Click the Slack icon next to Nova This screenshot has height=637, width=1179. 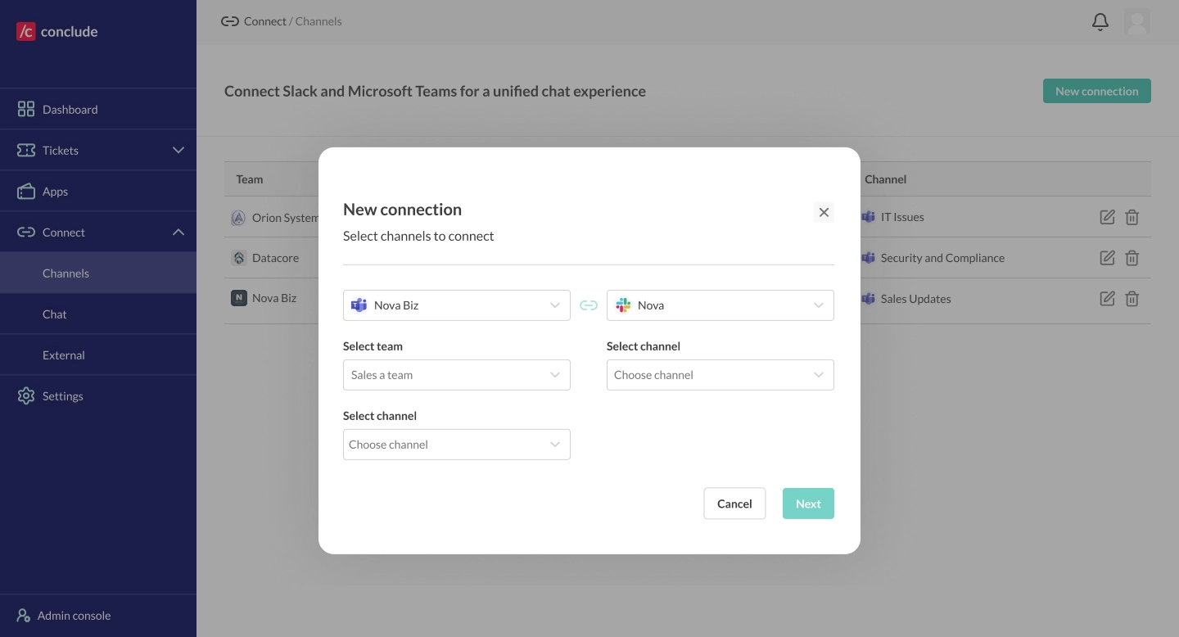(x=622, y=305)
